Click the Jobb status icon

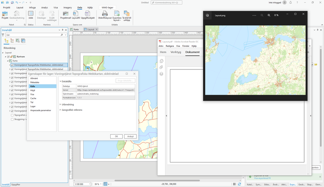(x=31, y=14)
